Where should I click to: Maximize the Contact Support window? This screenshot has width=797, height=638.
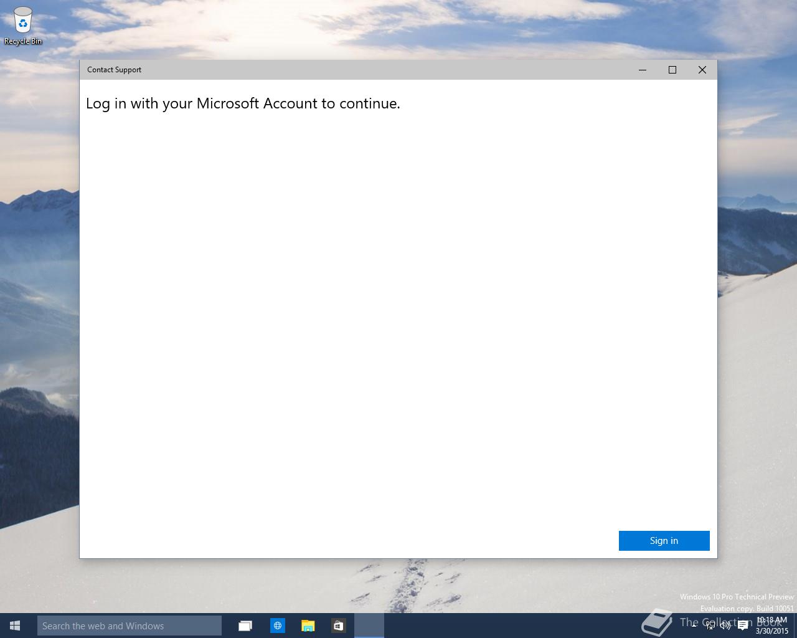pos(672,70)
